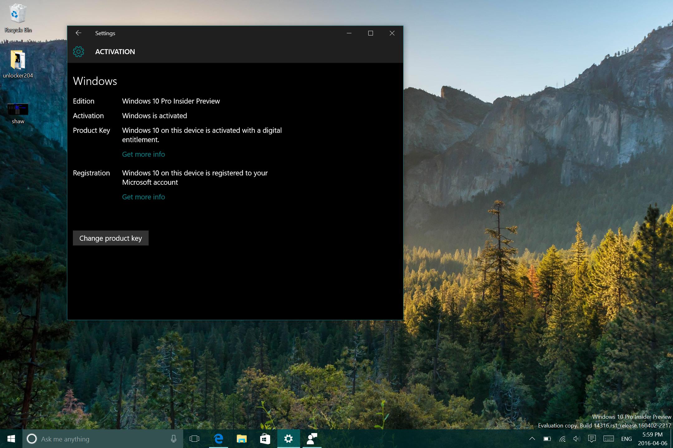This screenshot has height=448, width=673.
Task: Minimize the Settings window
Action: pos(349,33)
